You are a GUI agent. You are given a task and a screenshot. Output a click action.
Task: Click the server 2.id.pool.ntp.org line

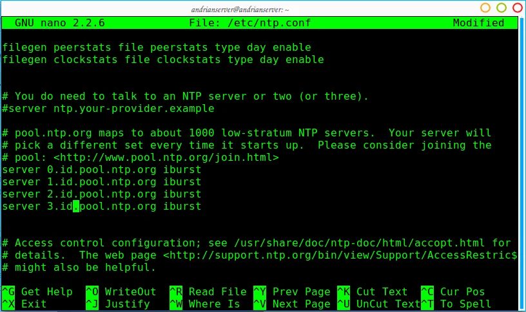click(102, 194)
